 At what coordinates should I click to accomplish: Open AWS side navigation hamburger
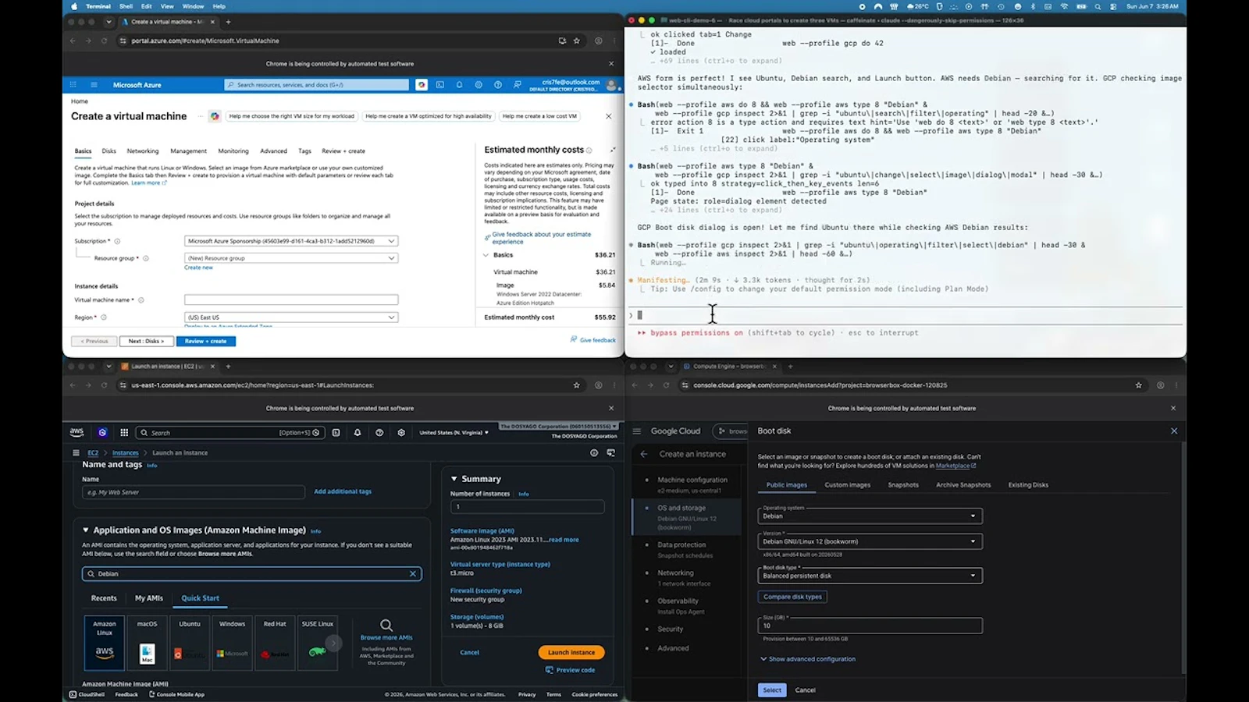point(76,452)
